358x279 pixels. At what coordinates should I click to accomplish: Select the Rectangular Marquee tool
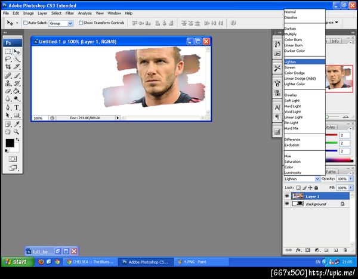click(x=8, y=51)
